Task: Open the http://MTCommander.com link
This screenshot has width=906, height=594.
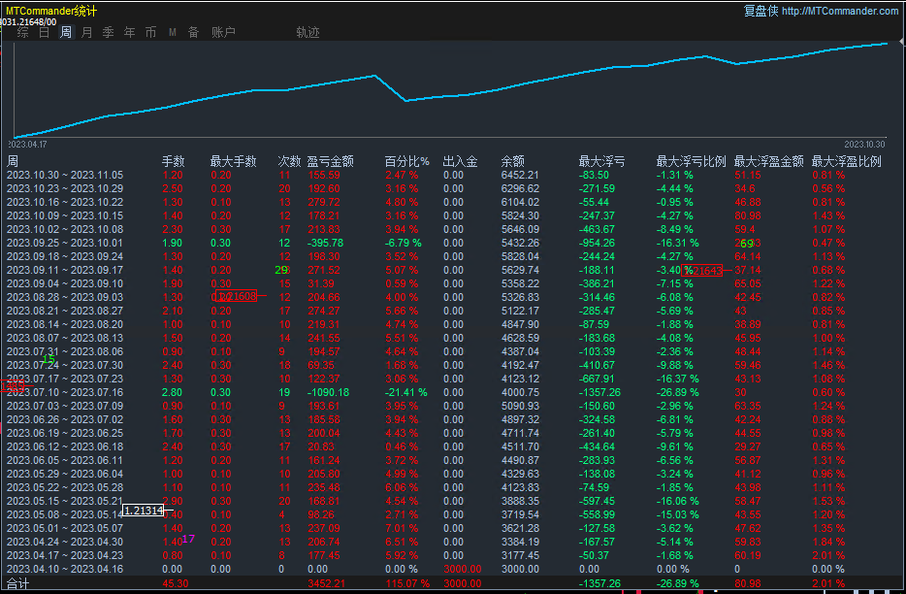Action: [840, 11]
